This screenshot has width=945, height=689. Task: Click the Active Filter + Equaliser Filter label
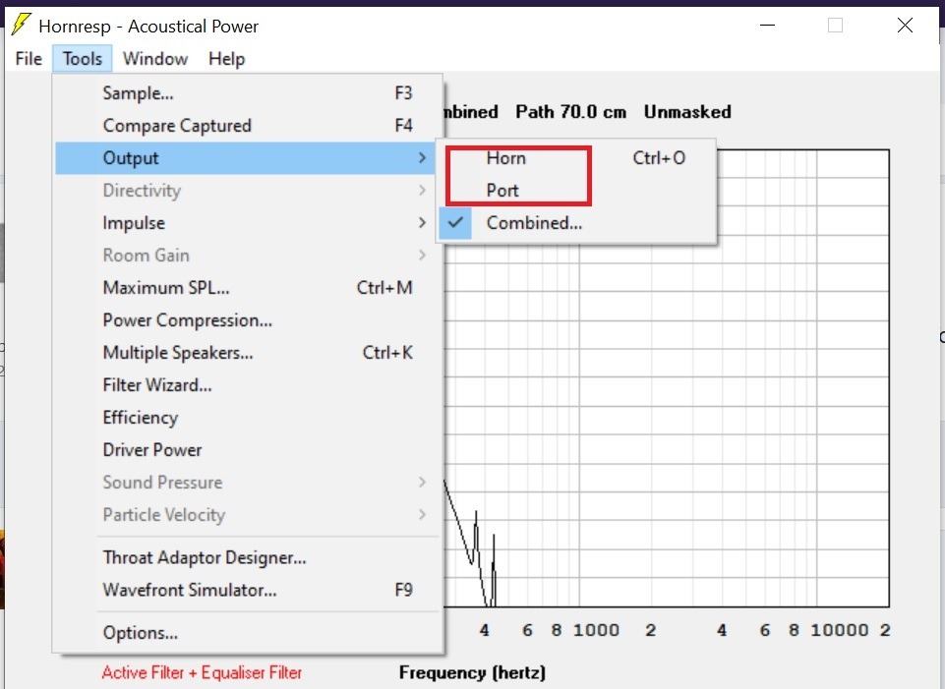coord(202,672)
